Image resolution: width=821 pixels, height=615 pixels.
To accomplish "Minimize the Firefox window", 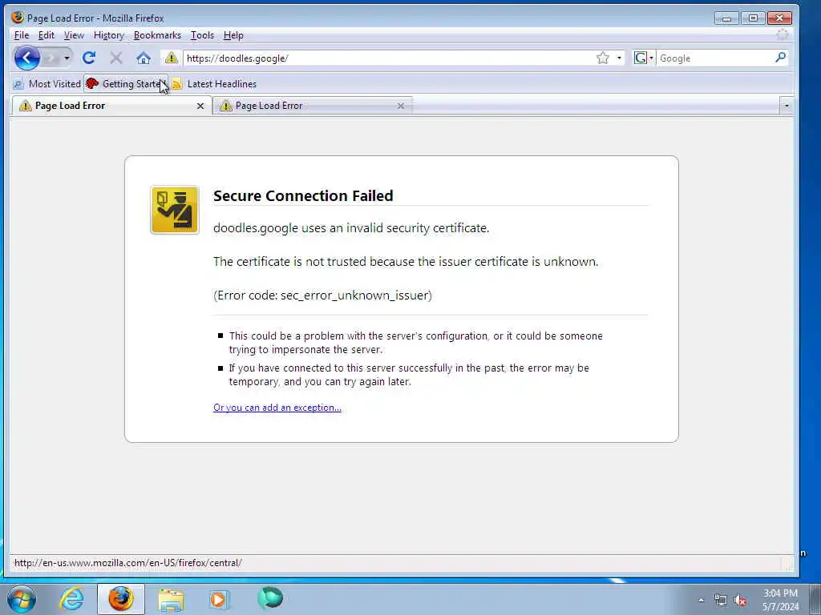I will [x=726, y=18].
